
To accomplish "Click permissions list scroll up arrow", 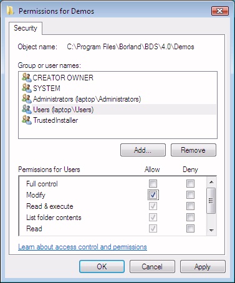I will [x=211, y=182].
